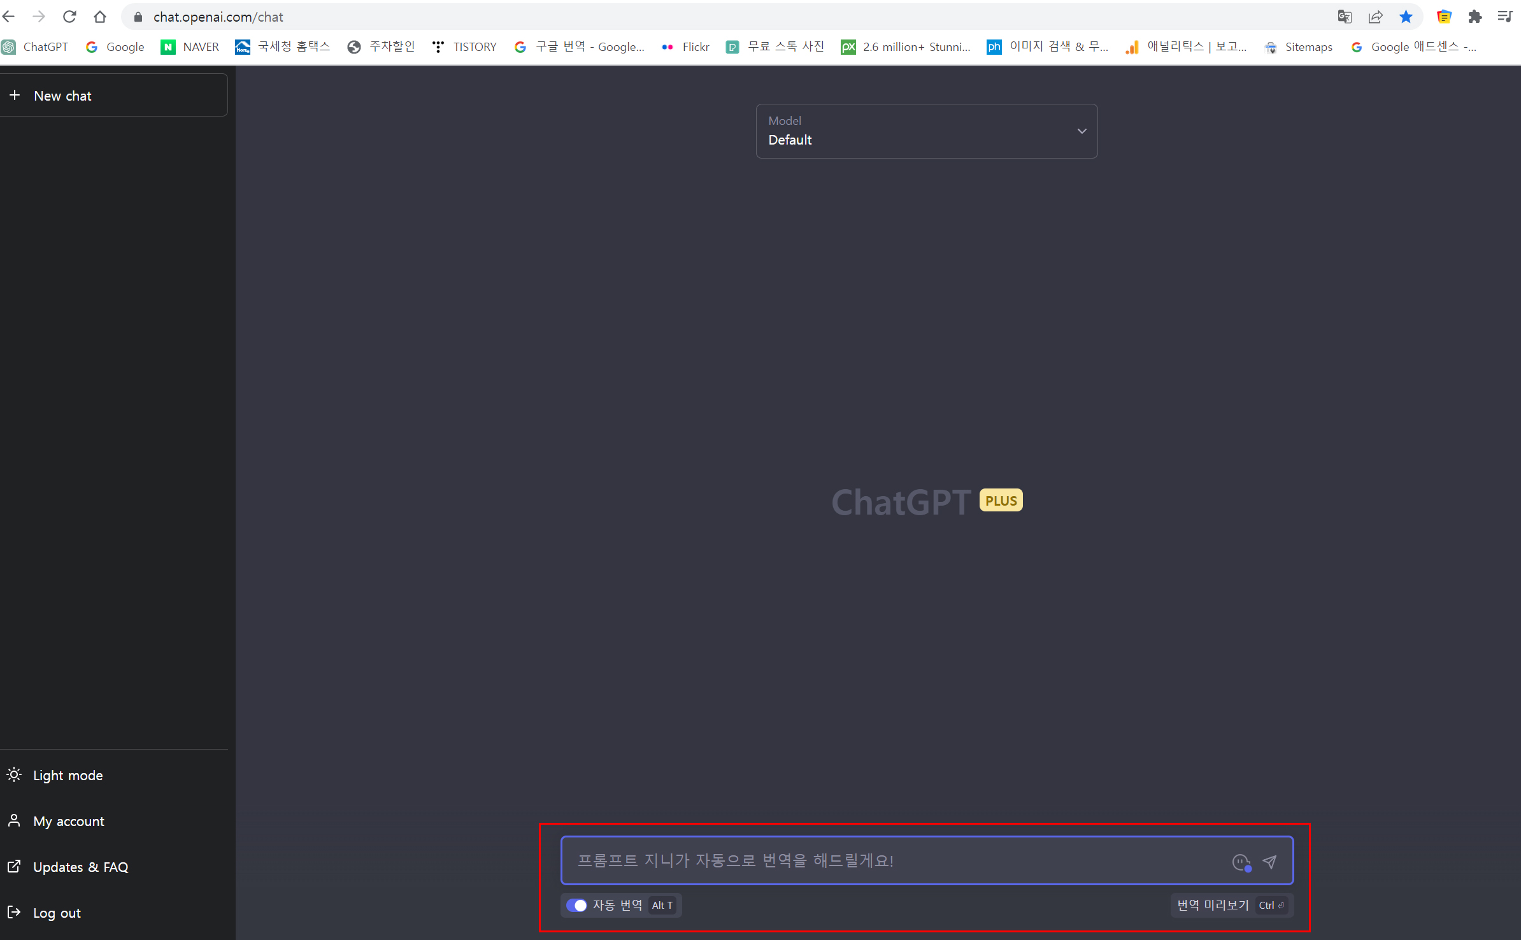Viewport: 1521px width, 940px height.
Task: Click the address bar lock icon
Action: pos(138,17)
